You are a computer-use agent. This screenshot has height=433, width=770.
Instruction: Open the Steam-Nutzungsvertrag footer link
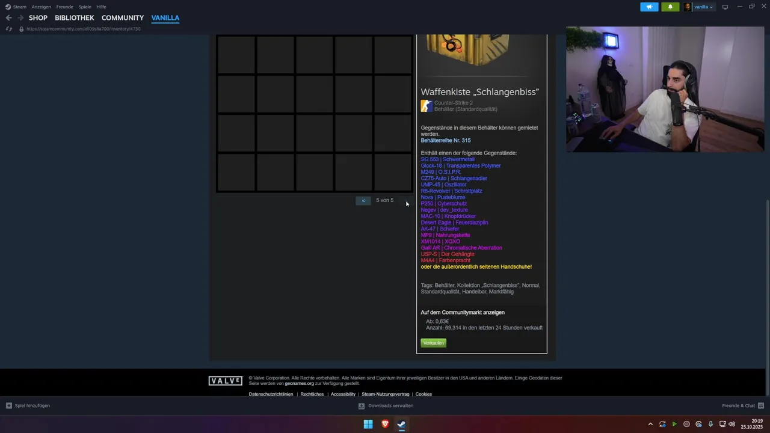coord(386,395)
